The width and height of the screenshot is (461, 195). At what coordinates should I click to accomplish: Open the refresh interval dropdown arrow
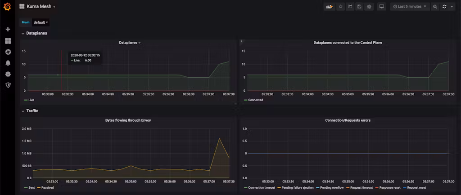(452, 7)
